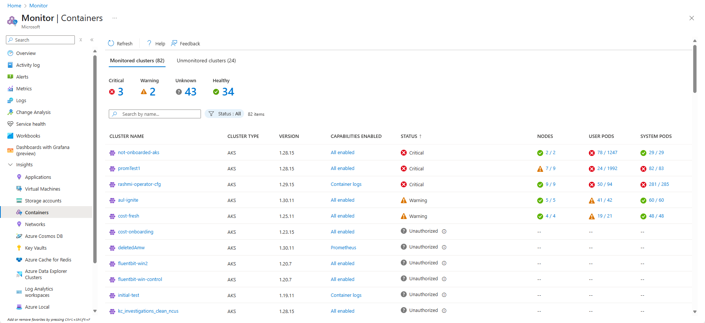Click the Metrics chart icon

pos(10,88)
